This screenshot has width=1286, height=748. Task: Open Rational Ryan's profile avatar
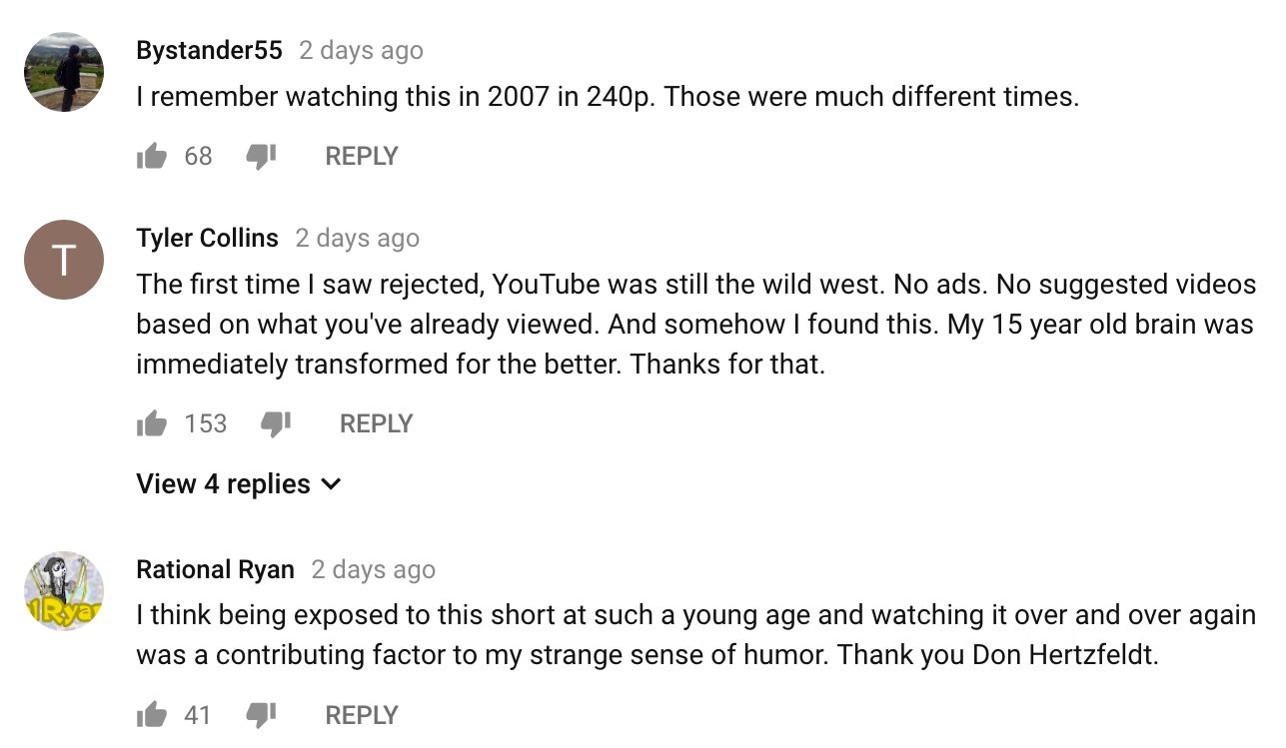point(64,591)
